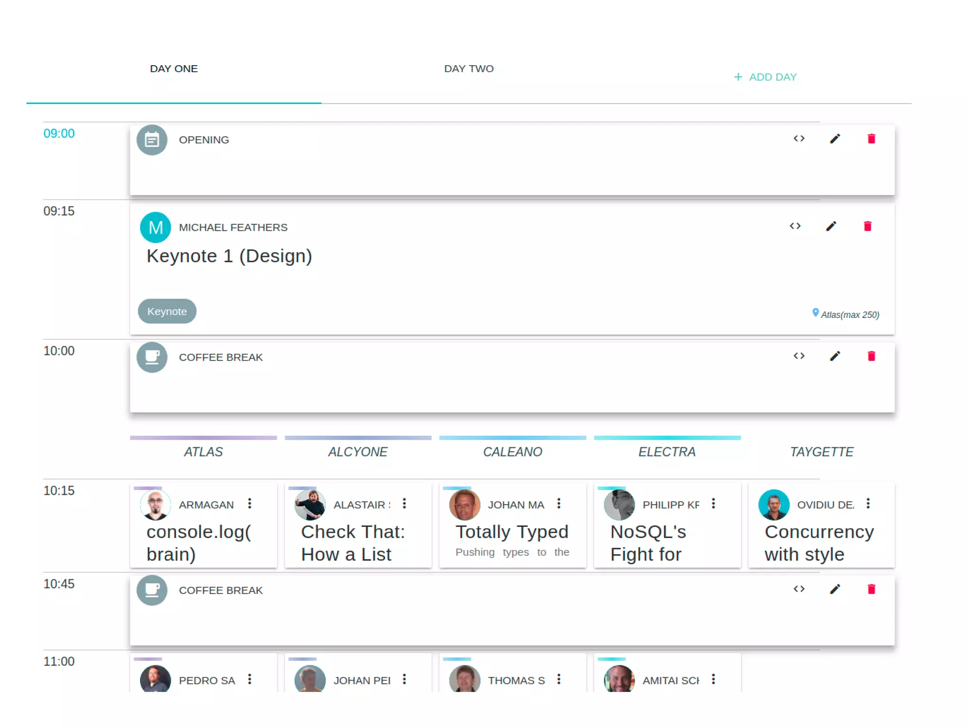Viewport: 969px width, 726px height.
Task: Delete the Opening session with trash icon
Action: [871, 139]
